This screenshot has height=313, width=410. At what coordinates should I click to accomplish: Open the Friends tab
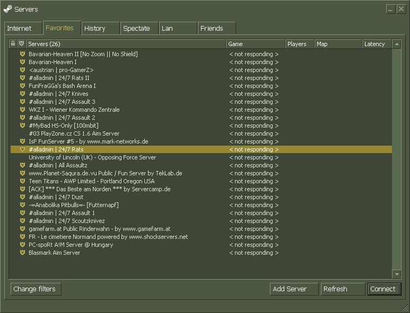pyautogui.click(x=217, y=28)
